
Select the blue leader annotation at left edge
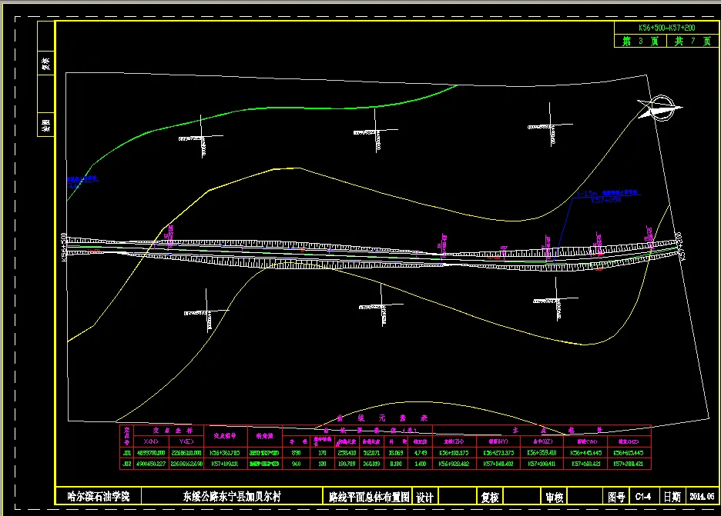pos(82,181)
